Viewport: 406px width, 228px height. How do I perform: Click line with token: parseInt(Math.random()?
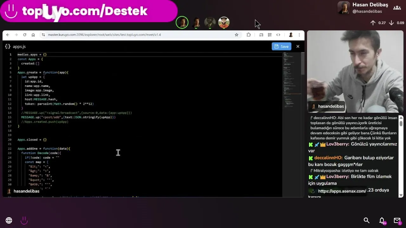pos(59,104)
